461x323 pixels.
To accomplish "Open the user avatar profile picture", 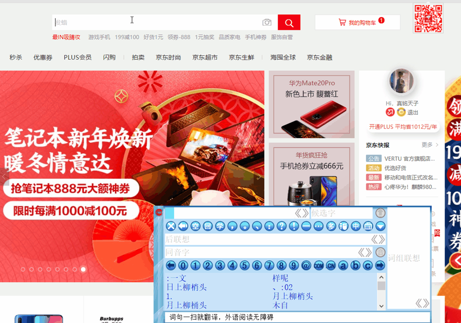I will point(401,81).
